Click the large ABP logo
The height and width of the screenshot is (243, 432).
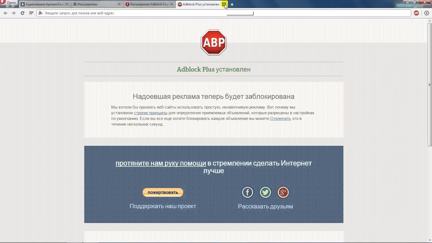pos(214,42)
